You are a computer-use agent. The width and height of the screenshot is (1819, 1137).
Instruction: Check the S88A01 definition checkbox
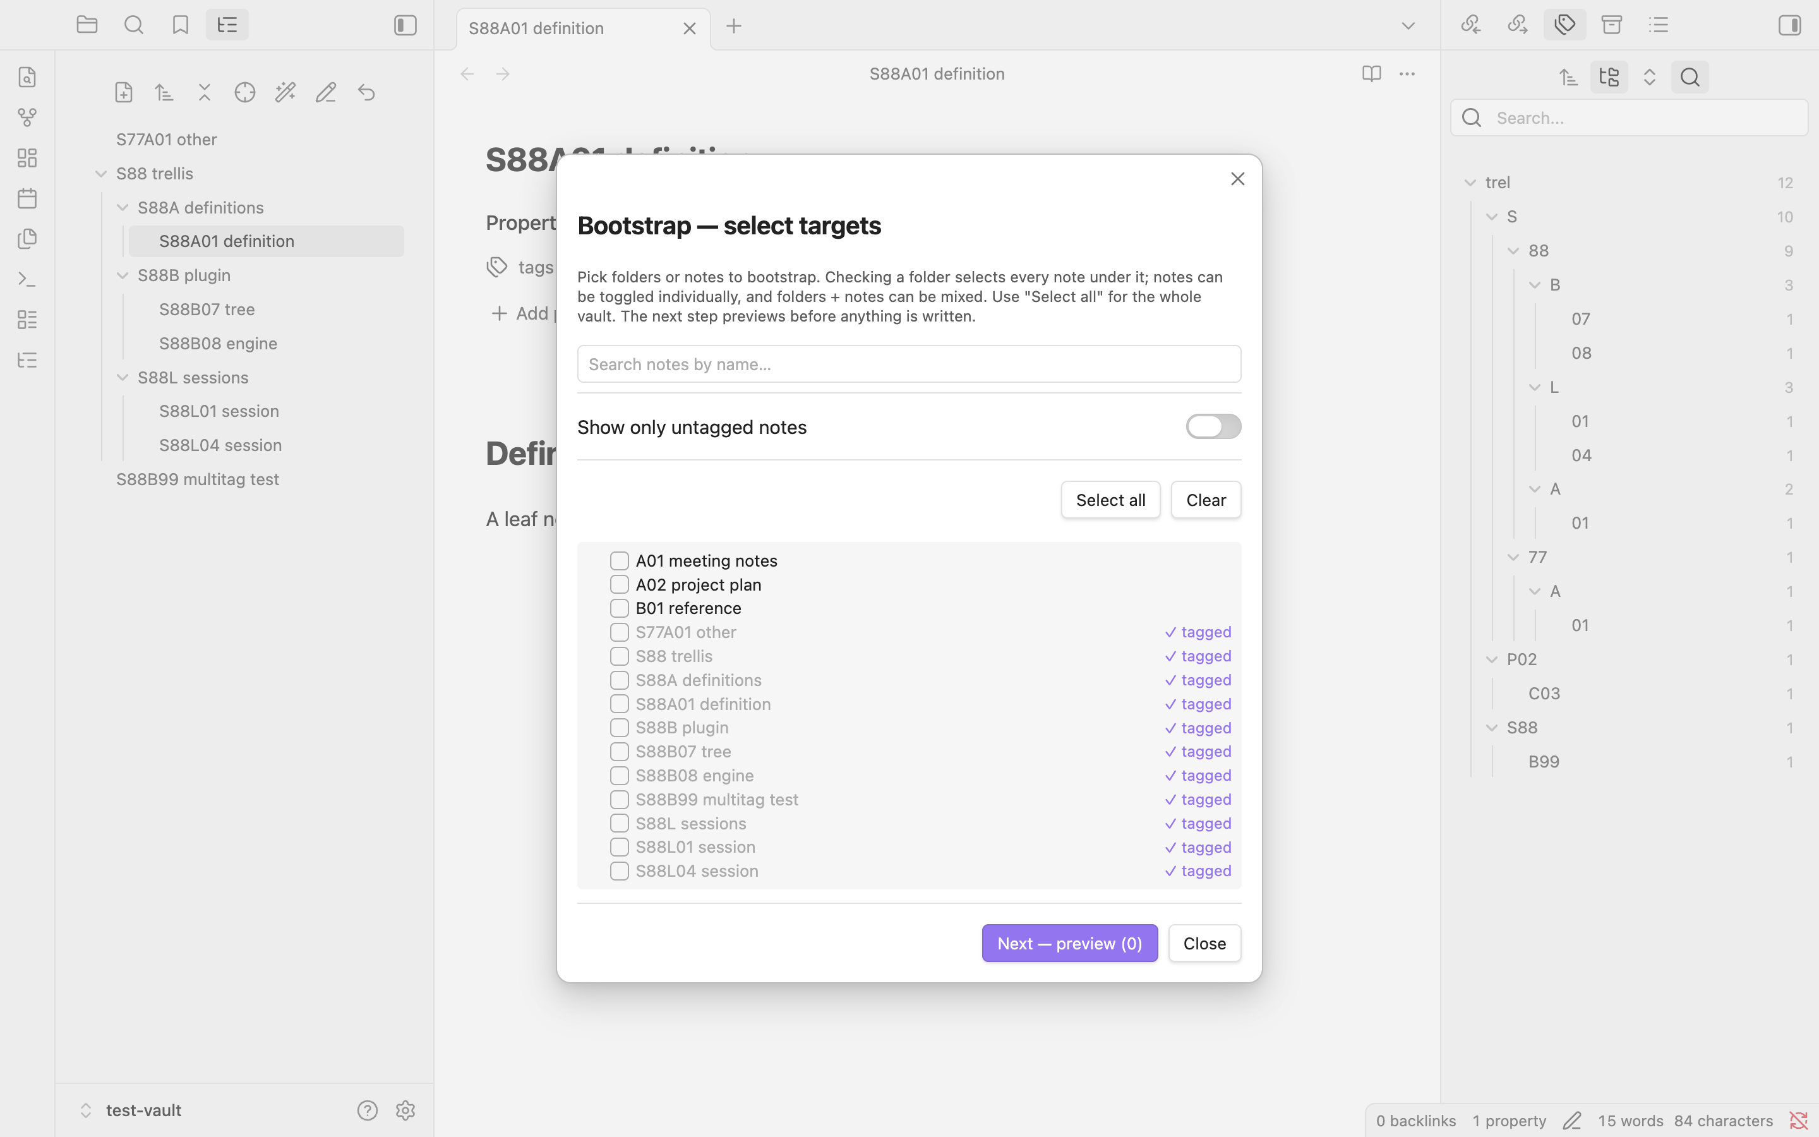click(x=620, y=704)
